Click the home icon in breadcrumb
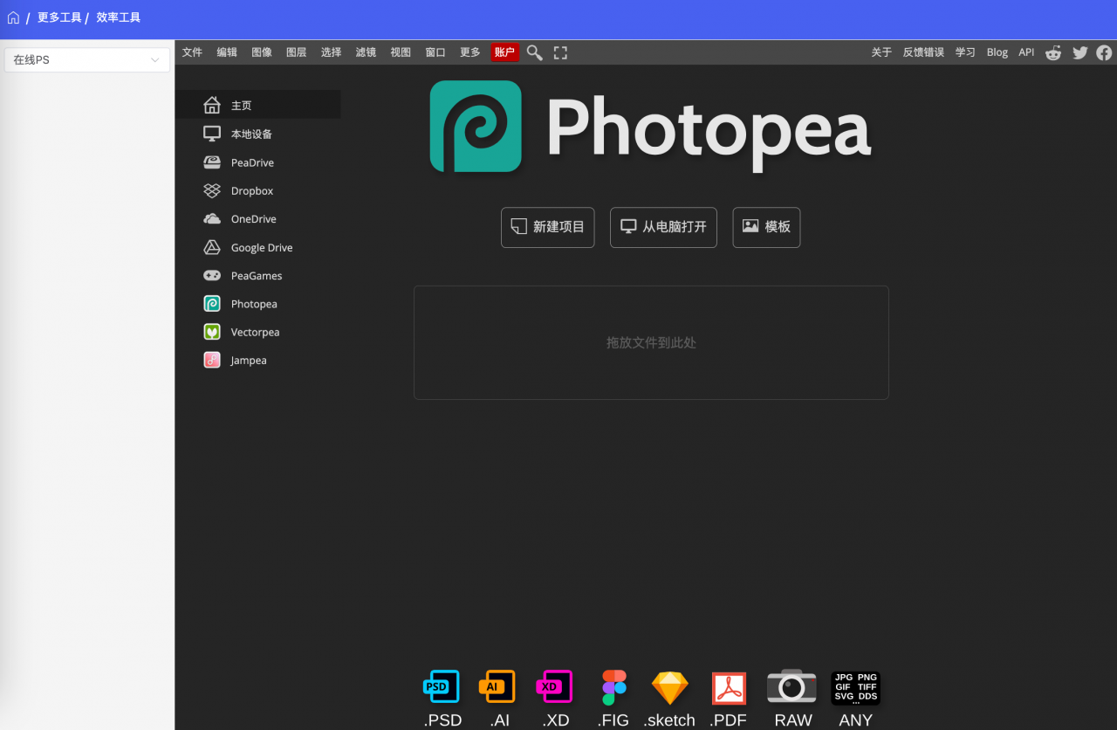The height and width of the screenshot is (730, 1117). [13, 17]
